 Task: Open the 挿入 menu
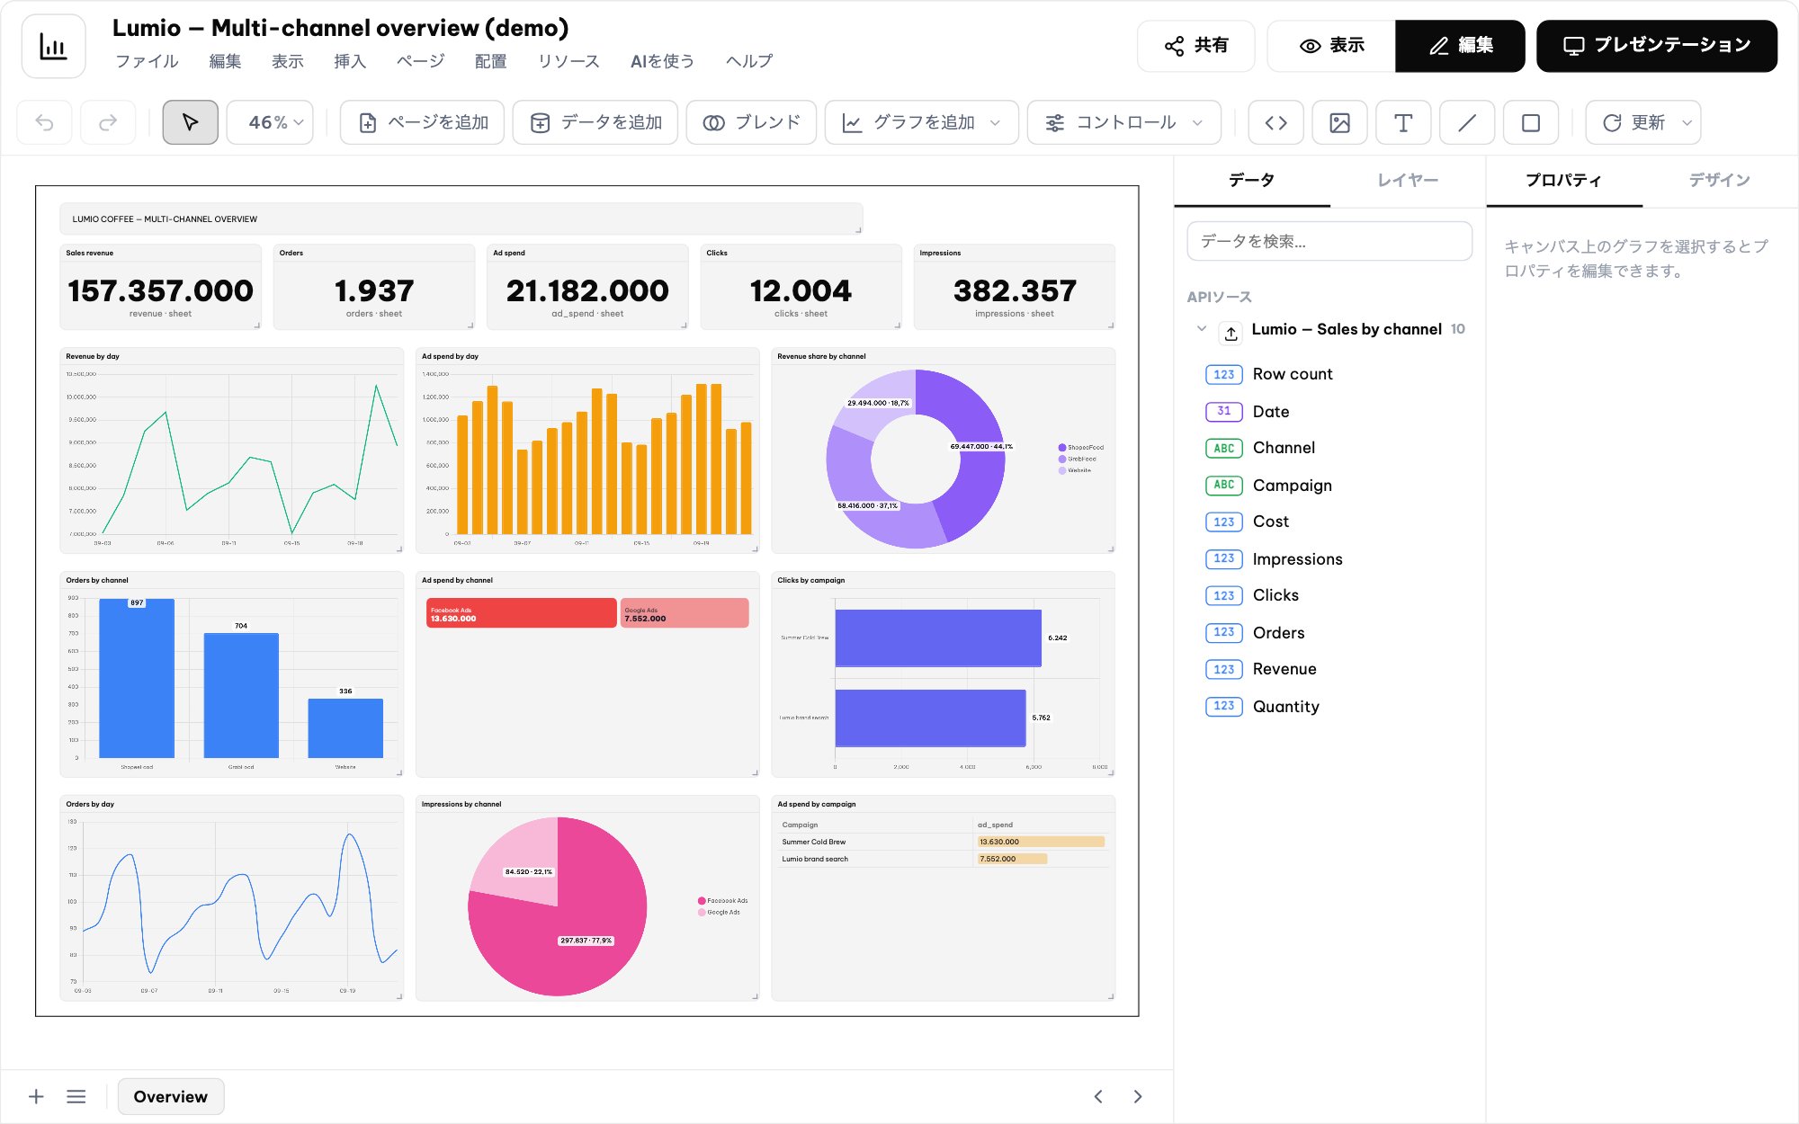[x=350, y=61]
